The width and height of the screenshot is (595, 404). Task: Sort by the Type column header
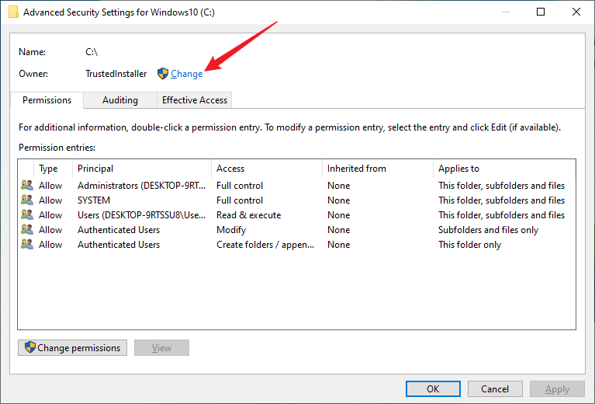[x=53, y=169]
